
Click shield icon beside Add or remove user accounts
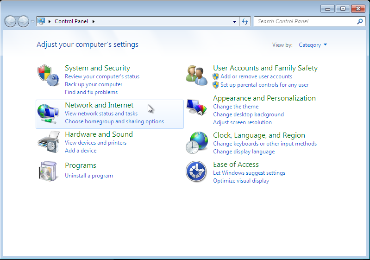tap(216, 76)
